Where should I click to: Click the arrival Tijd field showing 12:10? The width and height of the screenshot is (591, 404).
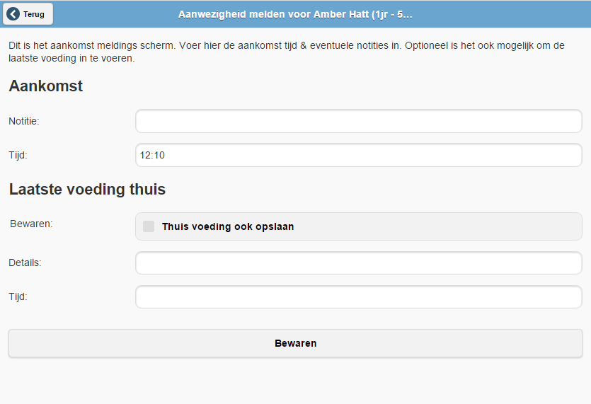click(x=358, y=155)
